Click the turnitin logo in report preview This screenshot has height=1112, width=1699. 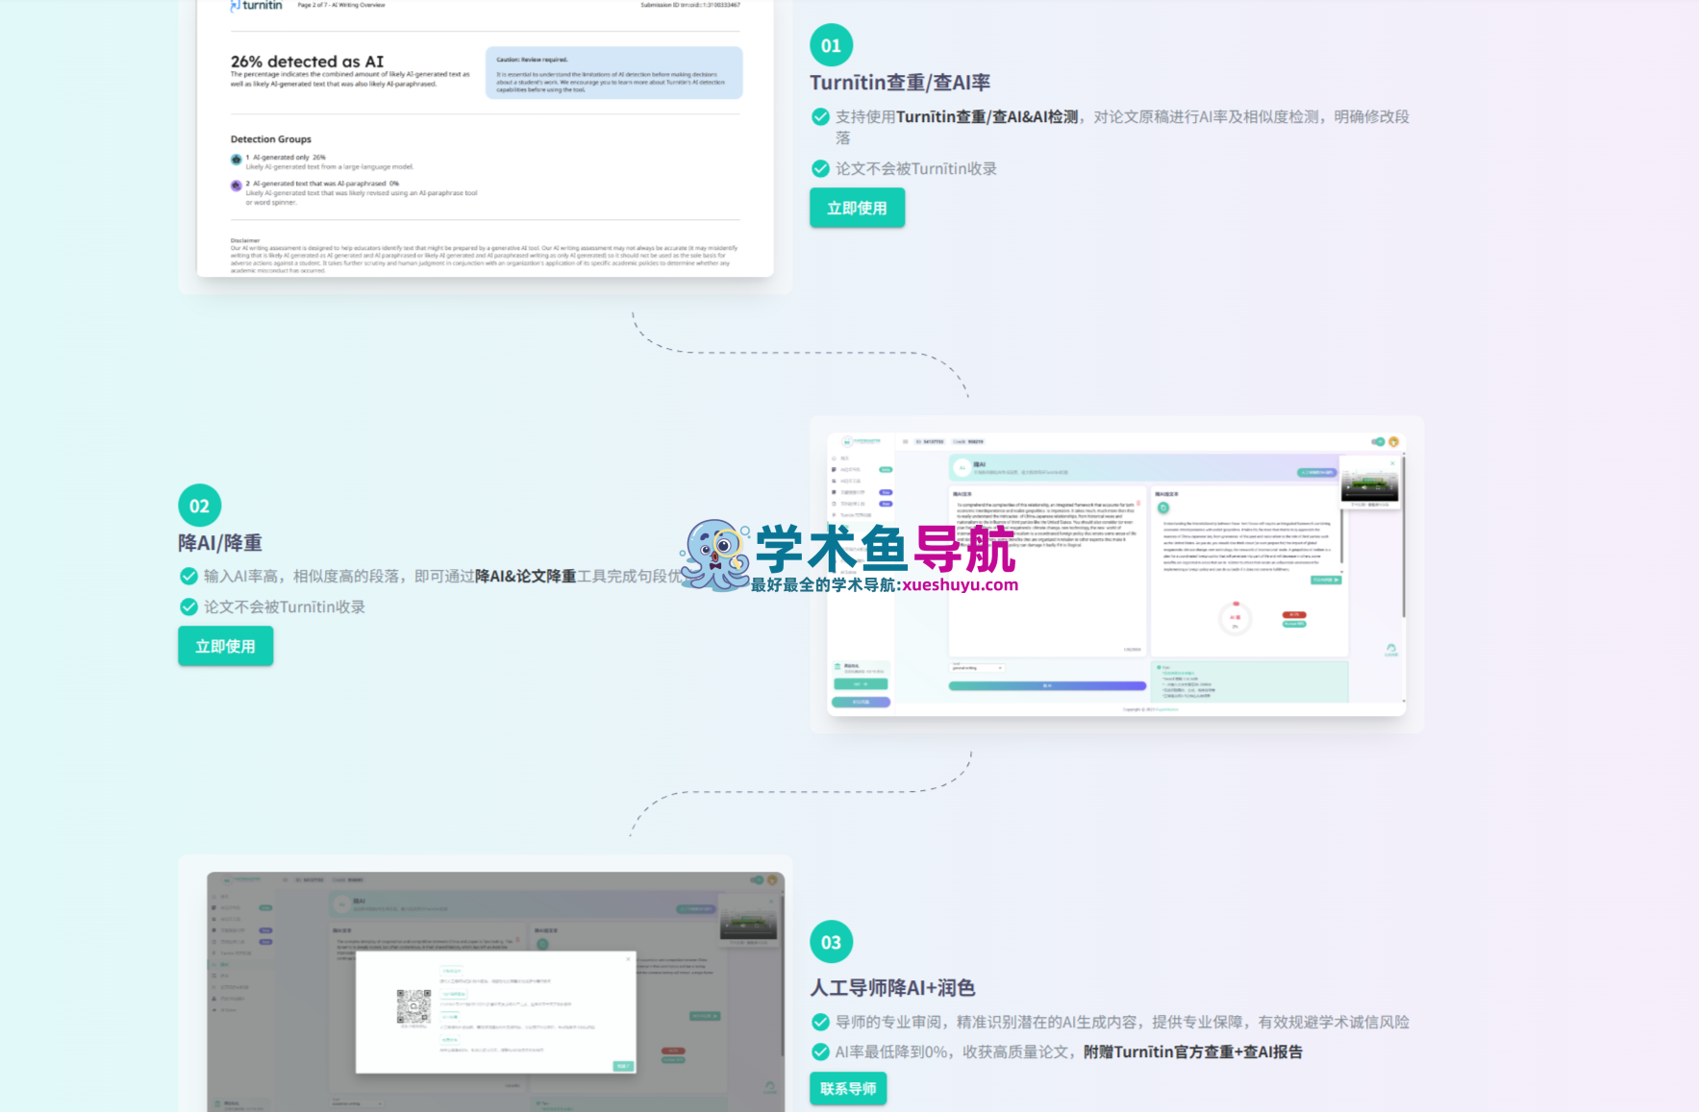click(x=257, y=6)
